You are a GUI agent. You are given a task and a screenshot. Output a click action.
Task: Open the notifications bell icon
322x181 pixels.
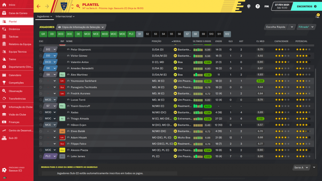317,16
